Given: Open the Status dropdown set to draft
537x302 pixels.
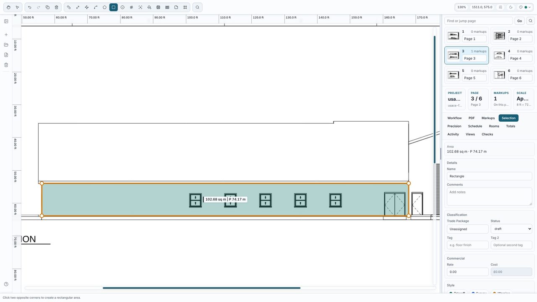Looking at the screenshot, I should pos(511,229).
